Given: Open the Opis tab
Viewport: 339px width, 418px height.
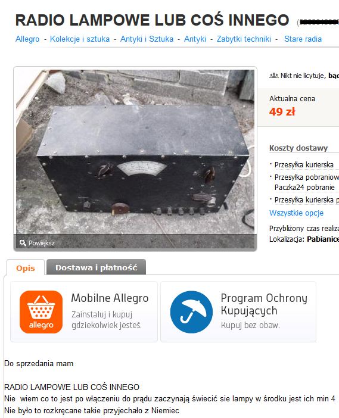Looking at the screenshot, I should (26, 267).
